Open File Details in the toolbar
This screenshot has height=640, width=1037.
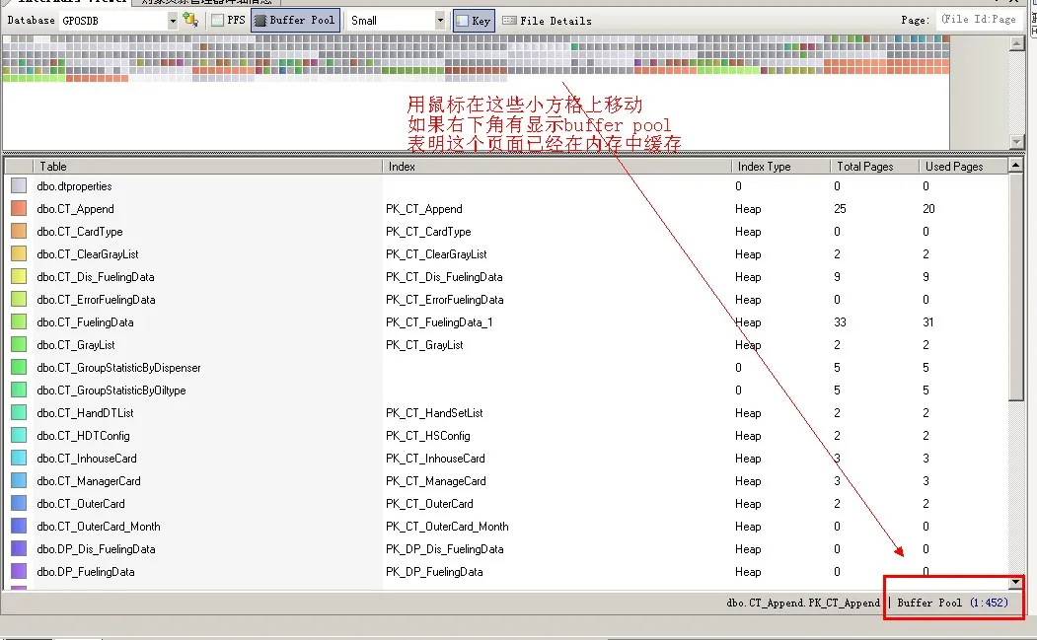[547, 20]
